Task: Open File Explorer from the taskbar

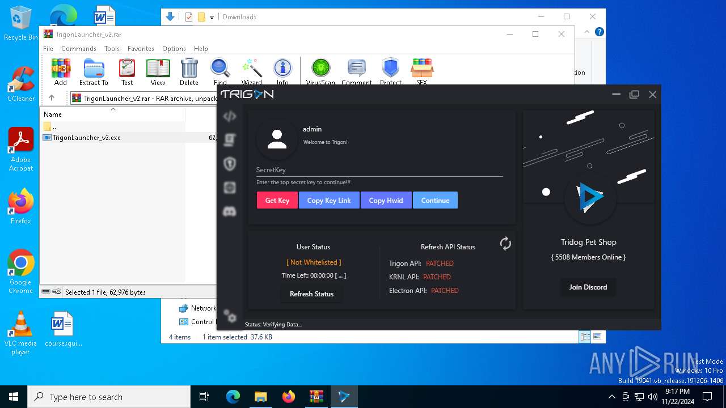Action: pyautogui.click(x=261, y=397)
